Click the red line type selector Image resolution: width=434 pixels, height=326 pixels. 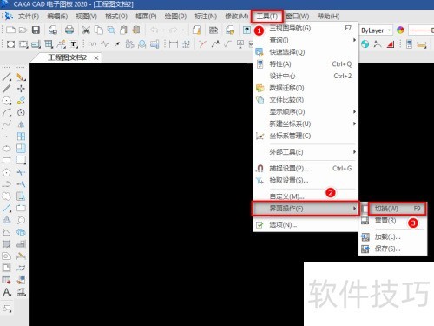point(421,30)
